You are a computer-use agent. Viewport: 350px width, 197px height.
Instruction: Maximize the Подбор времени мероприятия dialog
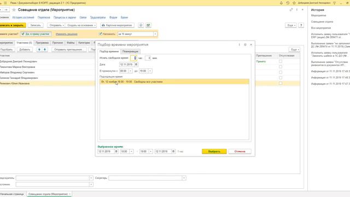[245, 45]
